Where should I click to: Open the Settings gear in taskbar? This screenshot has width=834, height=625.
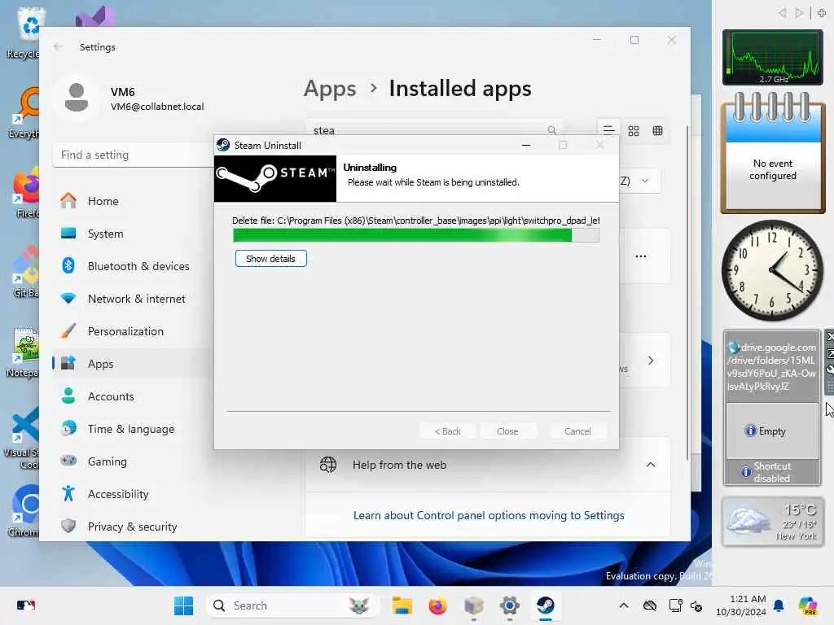pos(510,605)
